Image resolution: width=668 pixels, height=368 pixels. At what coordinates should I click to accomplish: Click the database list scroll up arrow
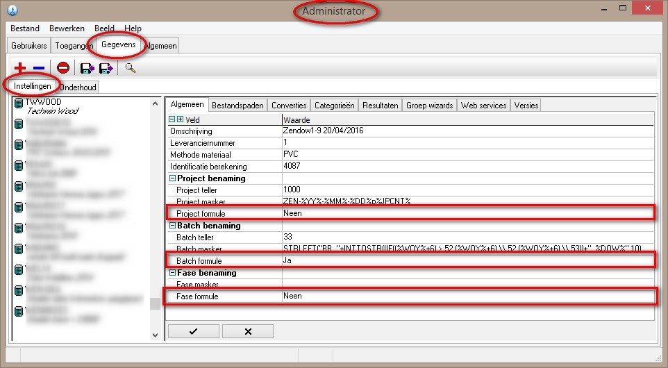point(155,103)
